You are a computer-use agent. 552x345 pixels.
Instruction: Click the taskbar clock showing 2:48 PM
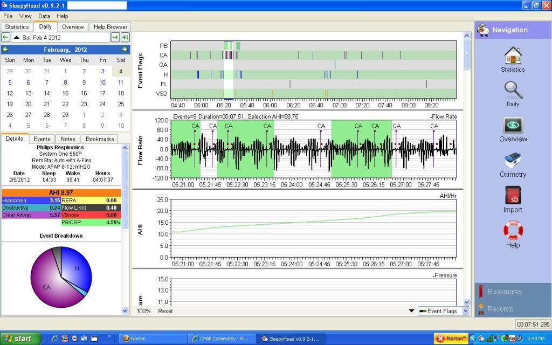[x=536, y=339]
